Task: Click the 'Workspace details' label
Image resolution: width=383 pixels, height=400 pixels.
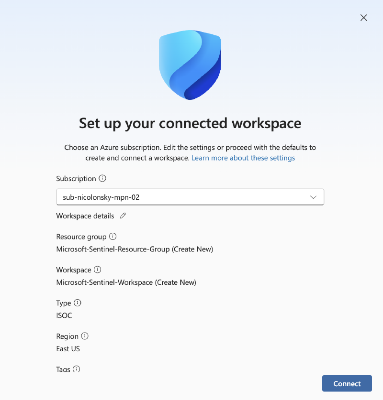Action: [x=85, y=216]
